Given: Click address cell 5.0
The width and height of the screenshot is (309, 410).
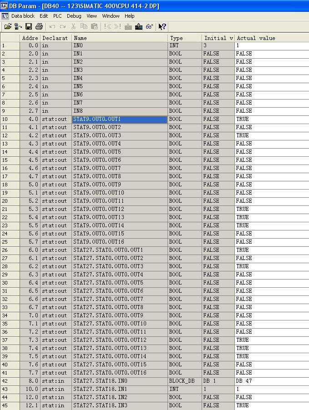Looking at the screenshot, I should (x=30, y=185).
